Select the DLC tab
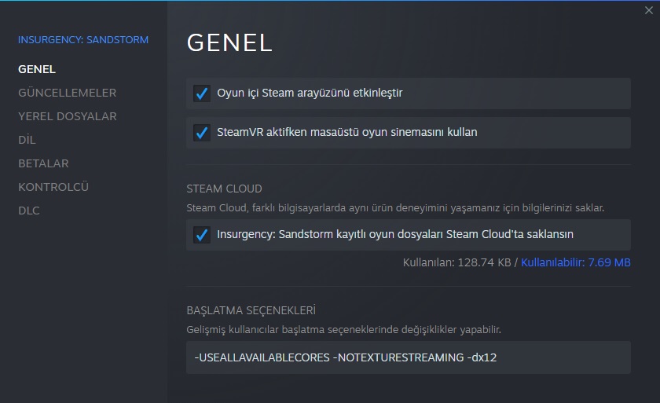This screenshot has height=403, width=660. 29,211
